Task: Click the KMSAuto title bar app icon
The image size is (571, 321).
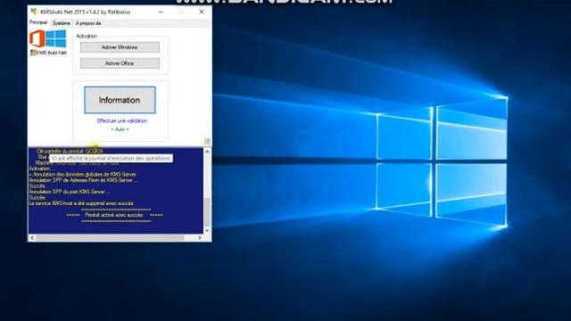Action: pos(34,12)
